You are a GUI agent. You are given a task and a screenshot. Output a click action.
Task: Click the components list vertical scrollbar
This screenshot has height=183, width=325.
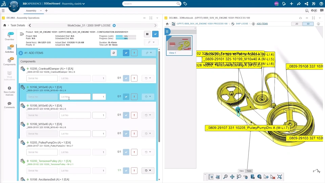point(159,97)
